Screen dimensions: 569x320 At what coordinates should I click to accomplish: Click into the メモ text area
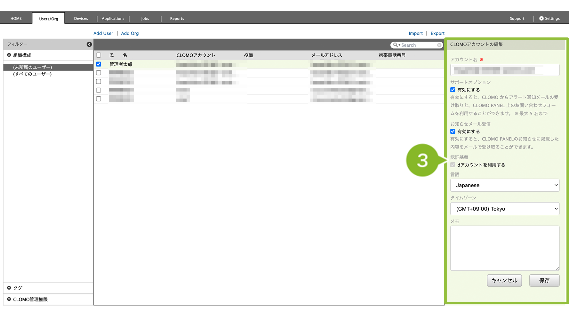505,248
